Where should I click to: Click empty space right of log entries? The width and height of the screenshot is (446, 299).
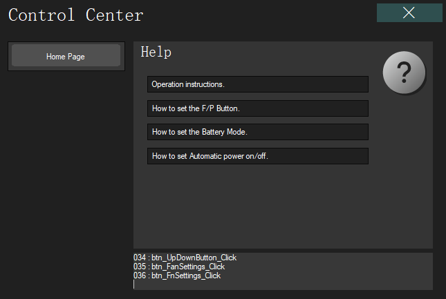(x=332, y=268)
